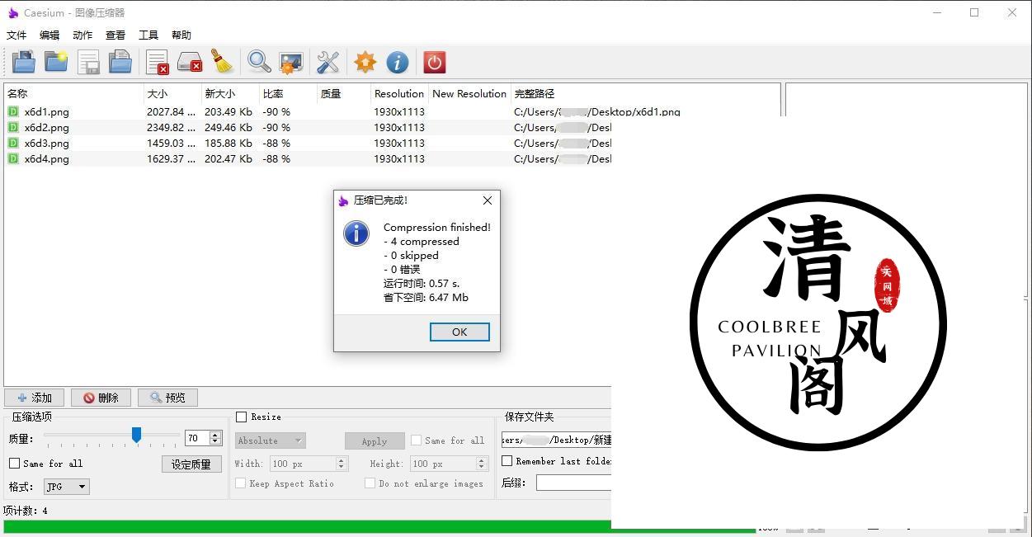Click the blue About info toolbar icon
This screenshot has height=537, width=1032.
(x=397, y=62)
